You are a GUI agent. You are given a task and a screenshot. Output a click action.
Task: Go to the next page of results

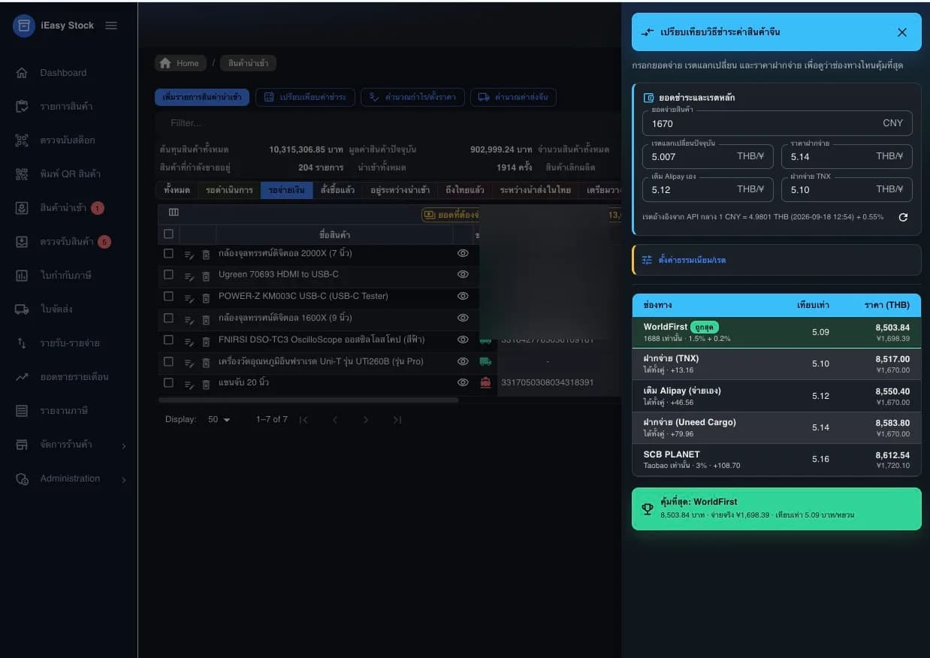click(x=366, y=420)
